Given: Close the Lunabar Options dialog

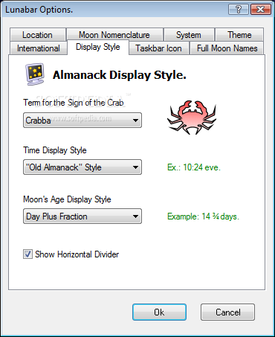Looking at the screenshot, I should (261, 10).
